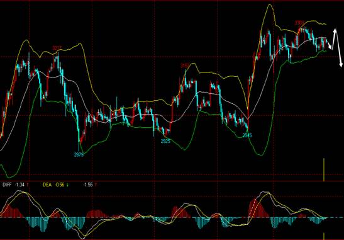Screen dimensions: 344x240
Task: Click red high price label at top right
Action: click(x=299, y=23)
